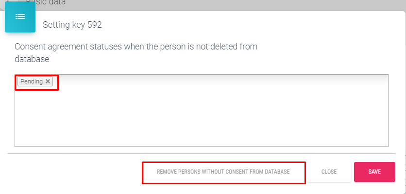Click the consent agreement statuses description text
Image resolution: width=406 pixels, height=194 pixels.
(x=136, y=47)
